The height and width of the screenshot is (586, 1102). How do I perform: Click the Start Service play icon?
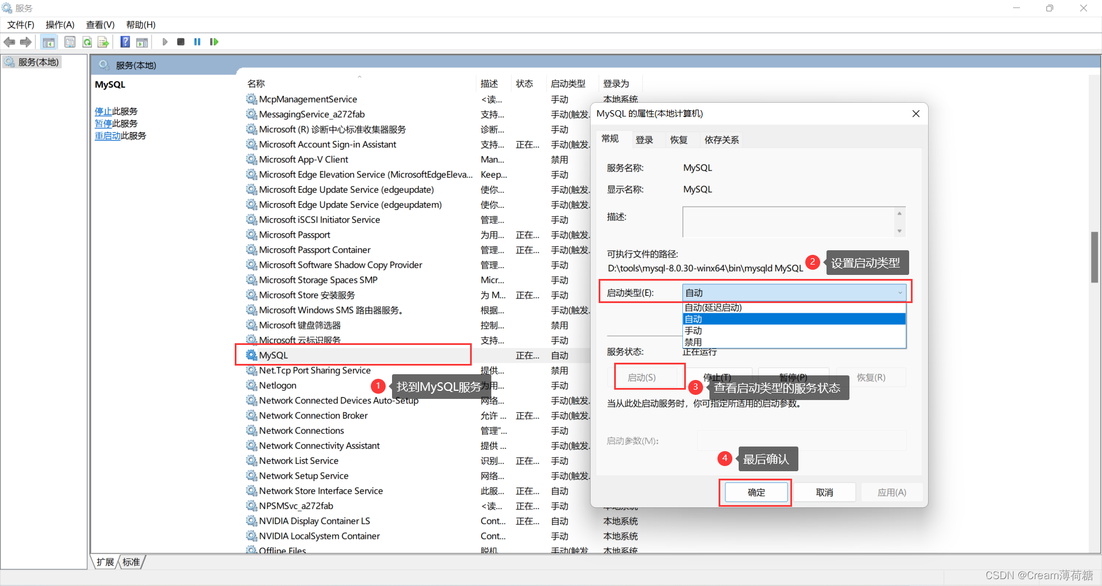165,42
